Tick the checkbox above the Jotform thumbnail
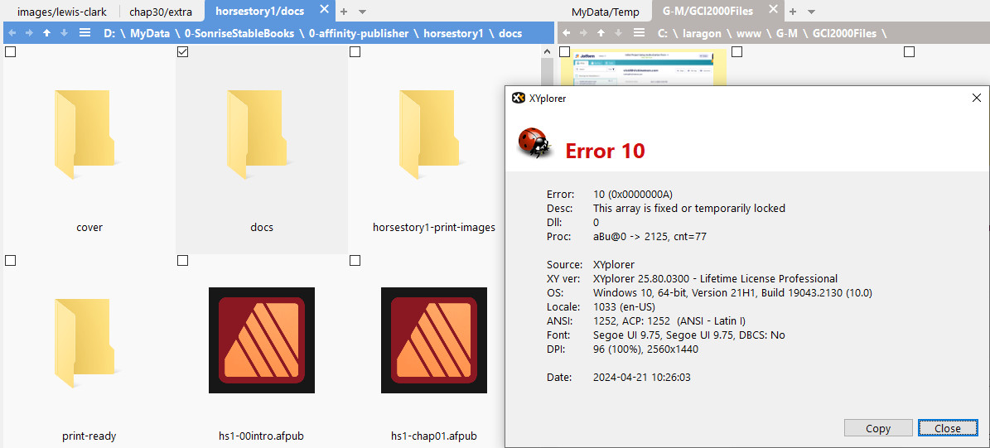This screenshot has height=448, width=990. point(564,52)
